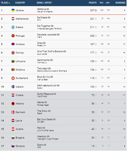Screen dimensions: 127x151
Task: Sort by the TELE votes header
Action: [x=101, y=3]
